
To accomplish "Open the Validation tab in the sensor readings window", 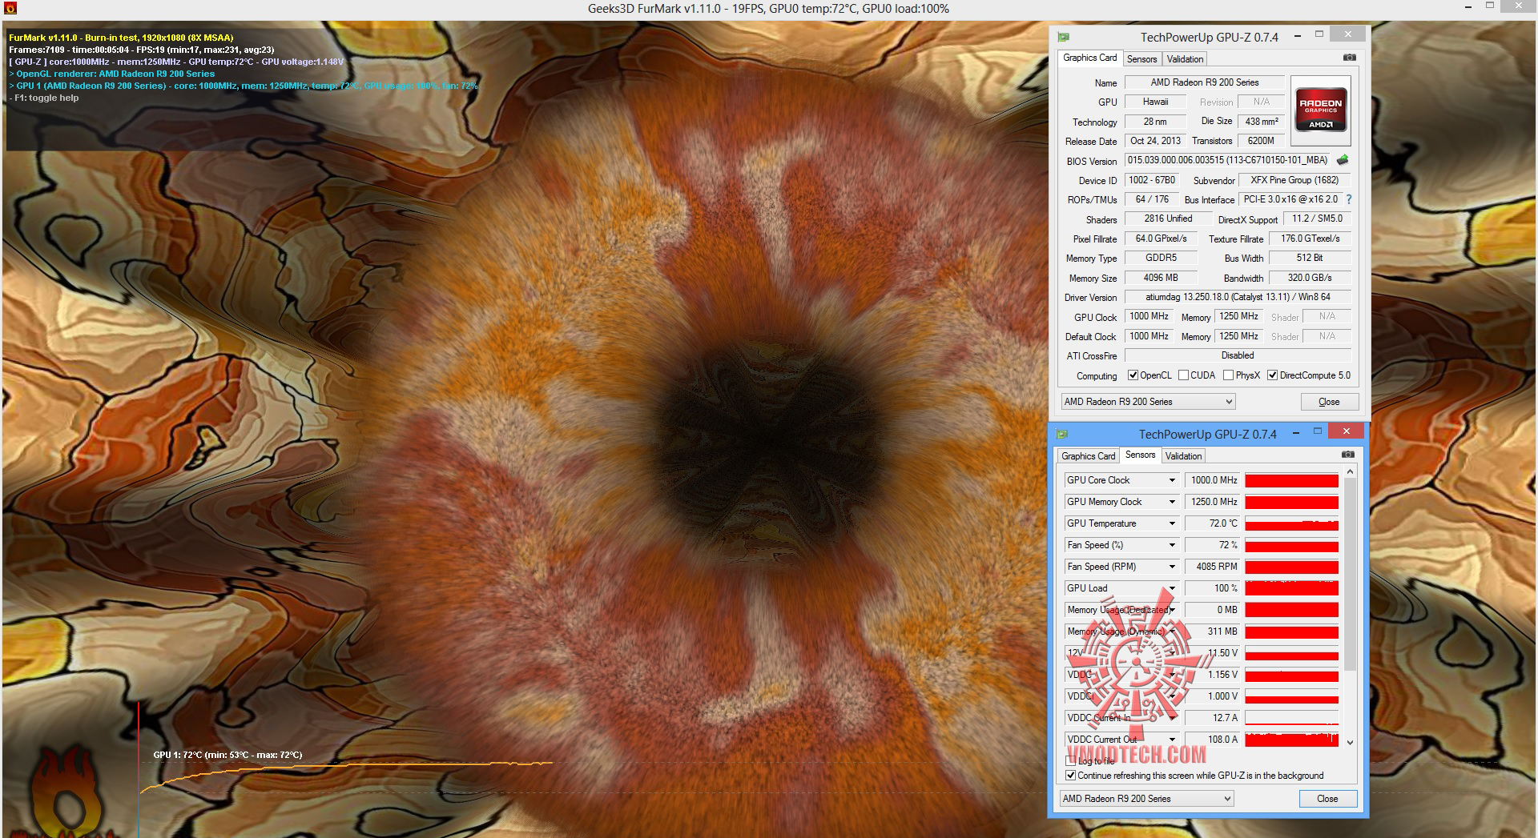I will [1183, 456].
